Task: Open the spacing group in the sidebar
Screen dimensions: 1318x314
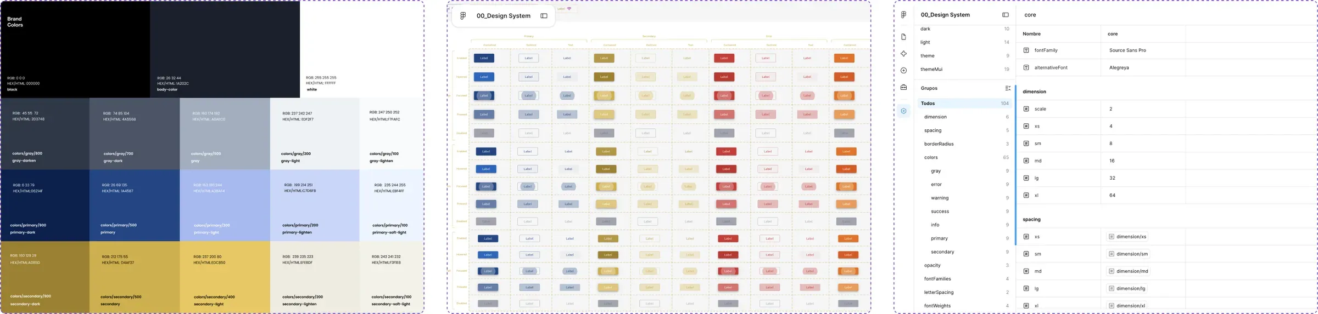Action: pos(965,130)
